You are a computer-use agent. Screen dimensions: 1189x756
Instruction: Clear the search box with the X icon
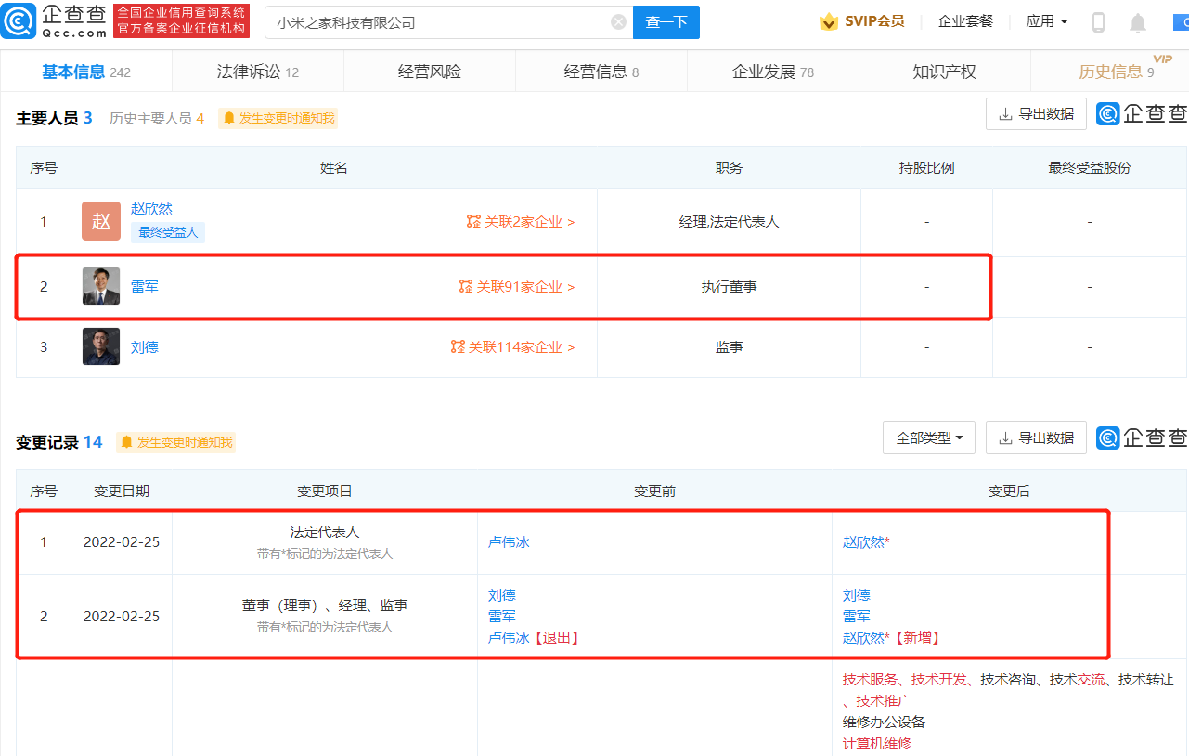(618, 22)
